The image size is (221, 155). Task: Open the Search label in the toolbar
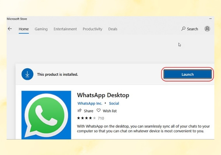192,29
